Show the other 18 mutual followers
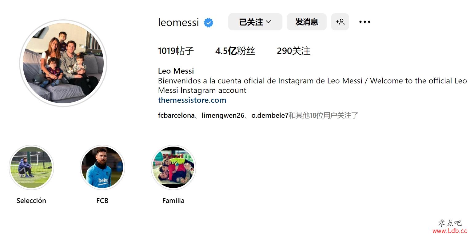Viewport: 470px width, 234px height. tap(324, 115)
